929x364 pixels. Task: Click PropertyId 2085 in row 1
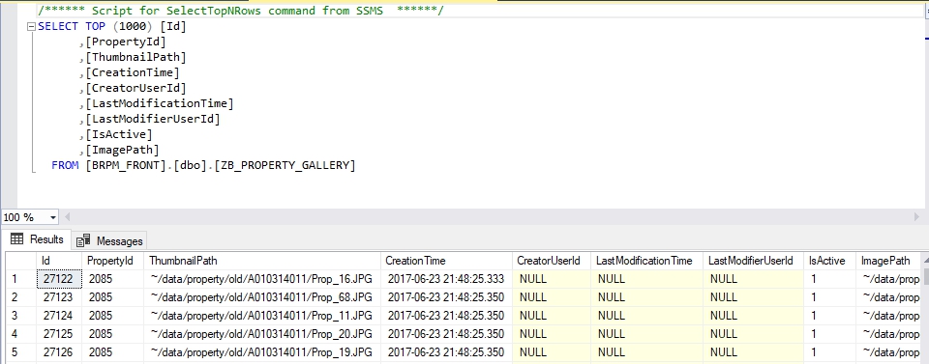click(112, 278)
